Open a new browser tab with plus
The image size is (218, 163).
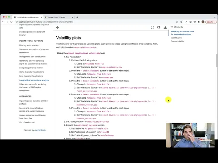(77, 17)
